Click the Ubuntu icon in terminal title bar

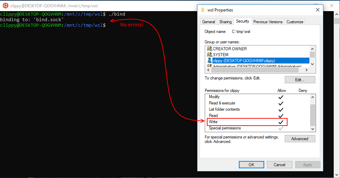coord(5,6)
